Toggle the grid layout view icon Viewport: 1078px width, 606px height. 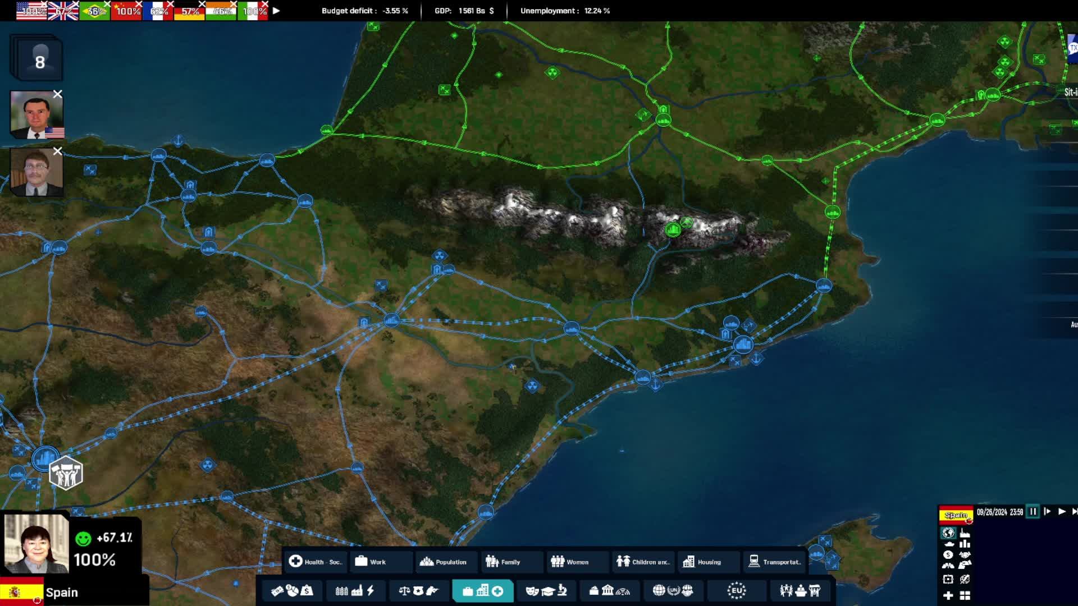pyautogui.click(x=965, y=595)
